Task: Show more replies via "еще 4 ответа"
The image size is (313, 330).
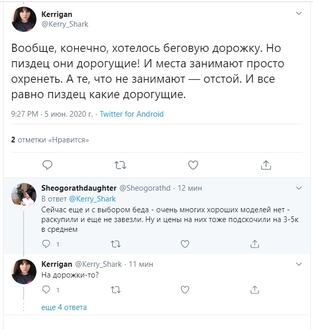Action: point(64,307)
